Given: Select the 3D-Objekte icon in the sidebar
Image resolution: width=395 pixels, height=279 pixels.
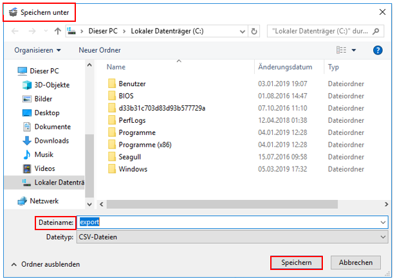Looking at the screenshot, I should point(27,85).
